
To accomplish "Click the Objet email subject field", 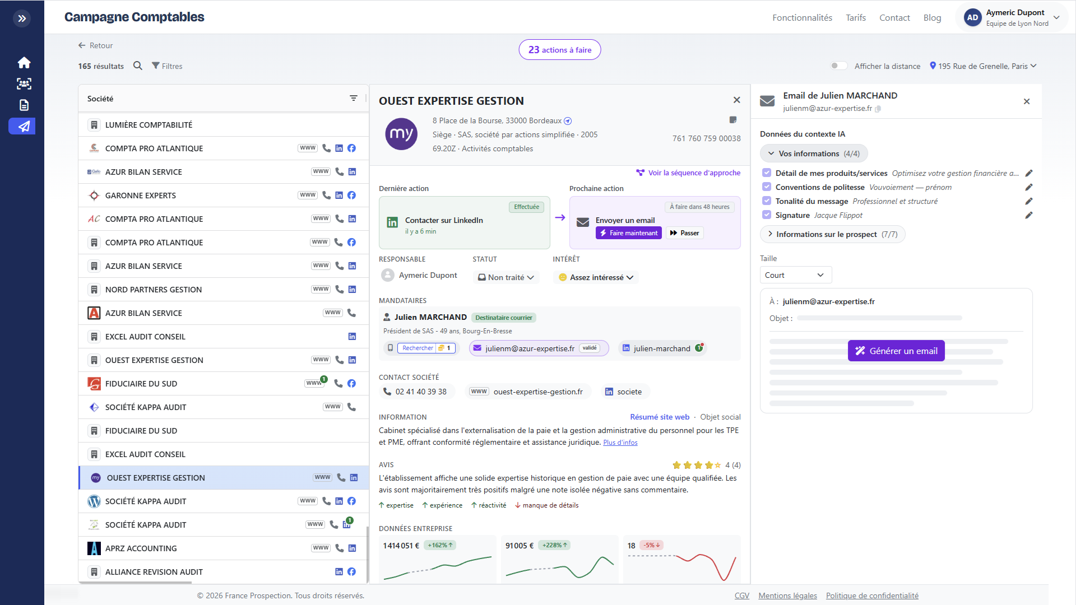I will click(880, 318).
